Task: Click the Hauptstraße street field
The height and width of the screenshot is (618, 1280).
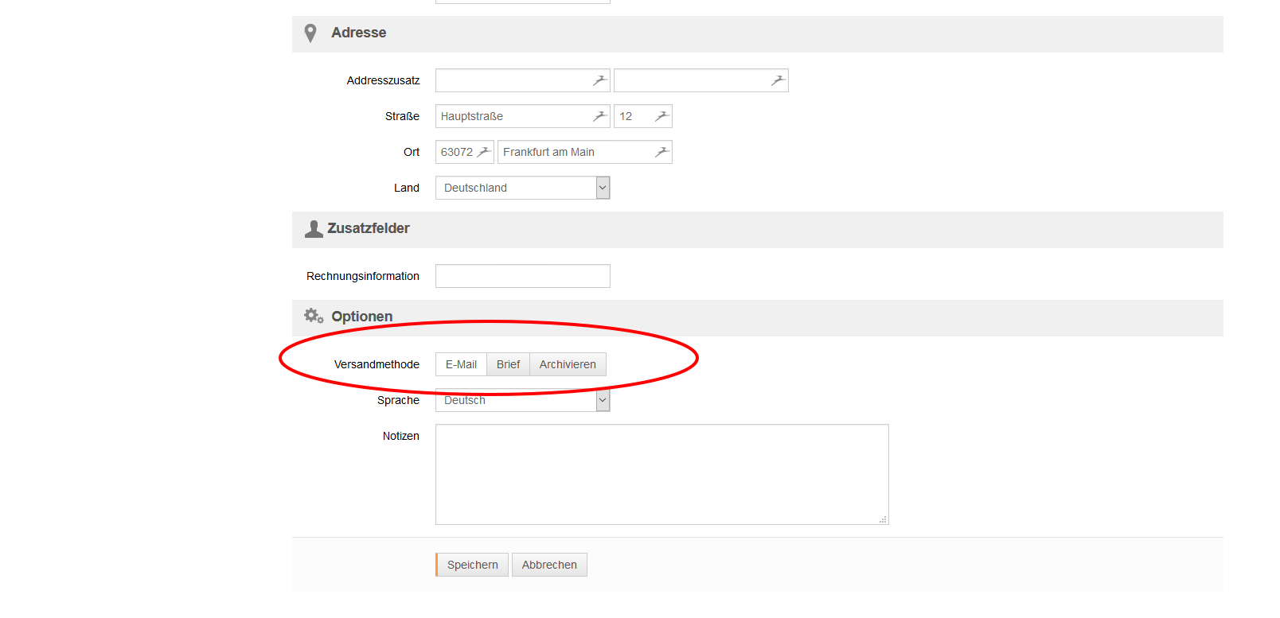Action: click(522, 116)
